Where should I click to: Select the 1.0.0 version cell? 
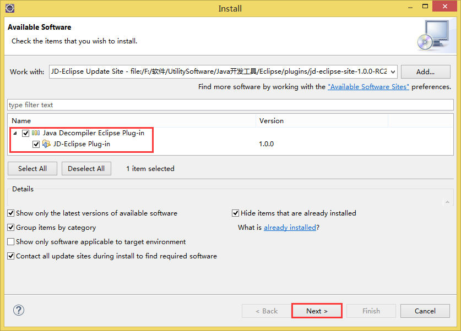coord(267,144)
